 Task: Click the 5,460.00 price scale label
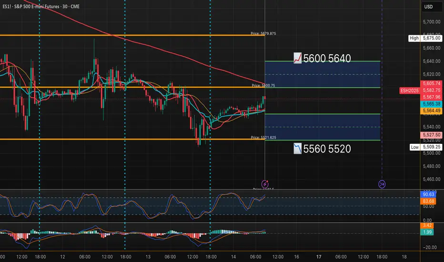coord(432,179)
